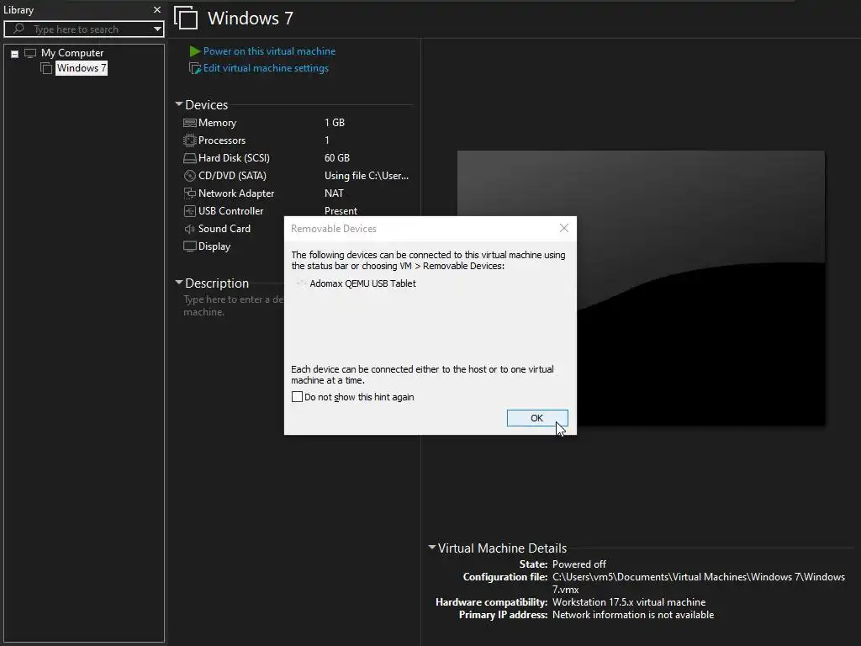Select Windows 7 in the library tree

tap(82, 68)
